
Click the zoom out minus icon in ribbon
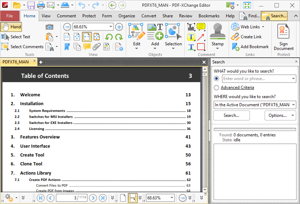pyautogui.click(x=67, y=27)
